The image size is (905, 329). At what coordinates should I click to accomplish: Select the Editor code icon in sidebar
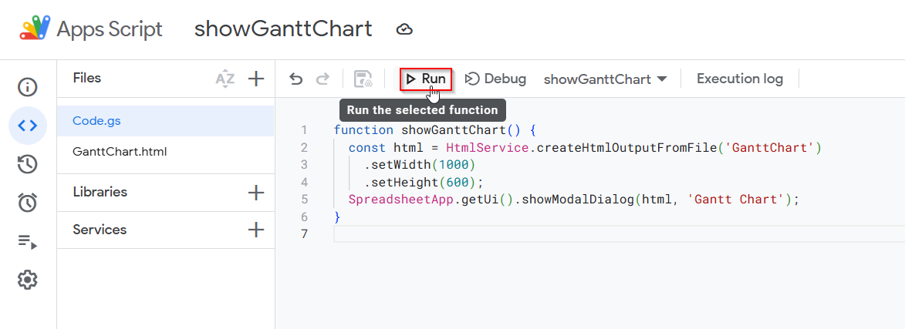(28, 126)
